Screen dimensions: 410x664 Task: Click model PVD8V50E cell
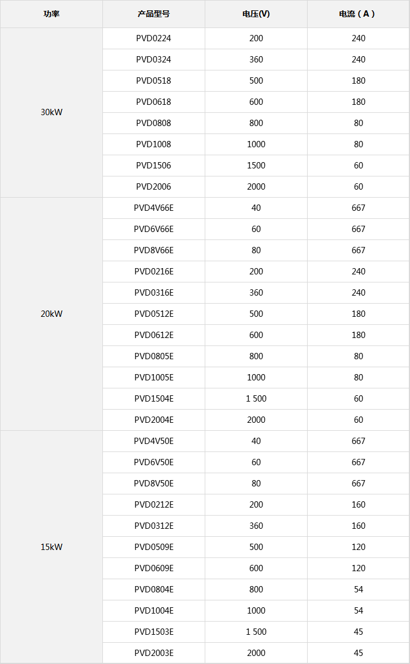pyautogui.click(x=153, y=483)
